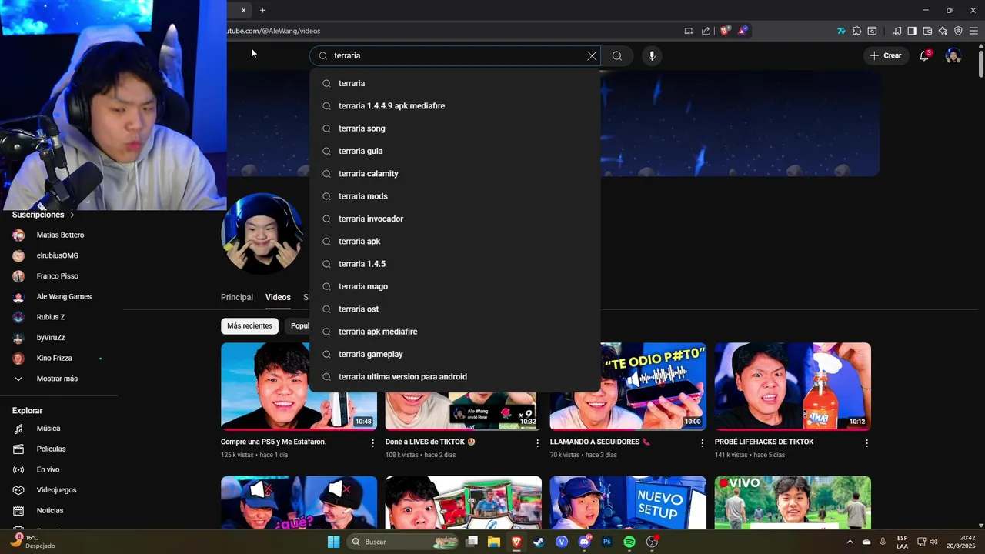Close the current browser tab
The image size is (985, 554).
coord(244,10)
